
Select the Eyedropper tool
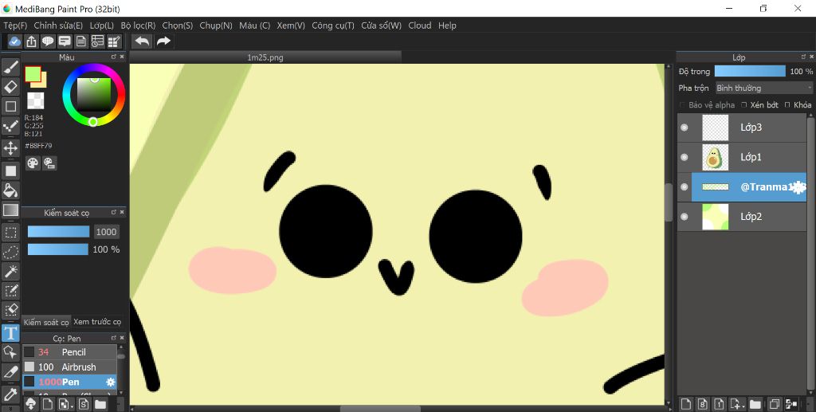pyautogui.click(x=10, y=394)
